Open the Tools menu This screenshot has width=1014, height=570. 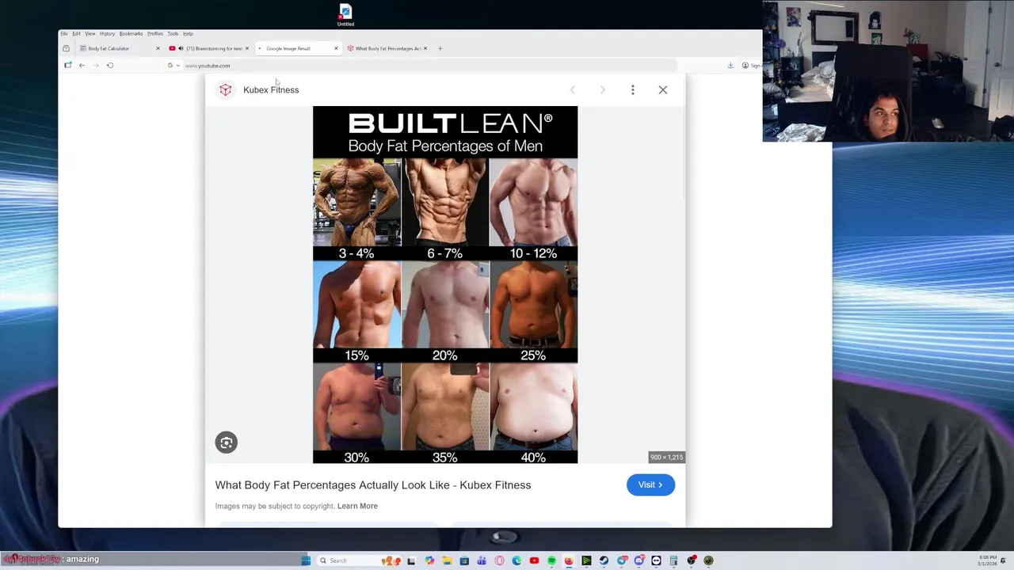pos(173,34)
